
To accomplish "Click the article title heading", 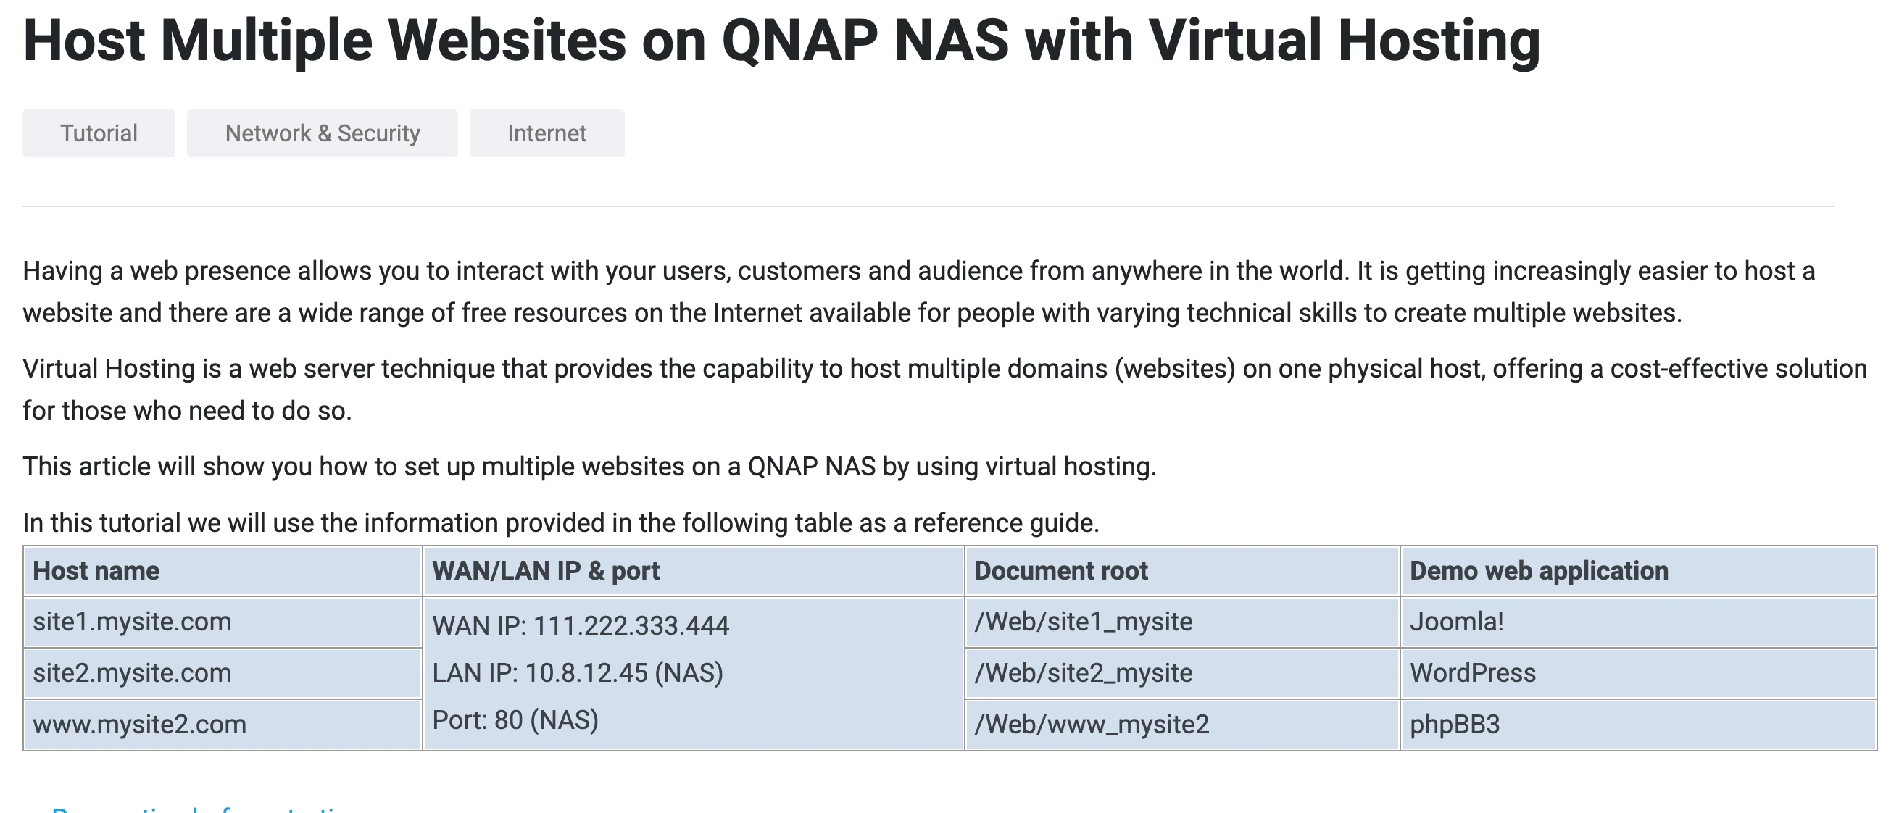I will pyautogui.click(x=781, y=41).
